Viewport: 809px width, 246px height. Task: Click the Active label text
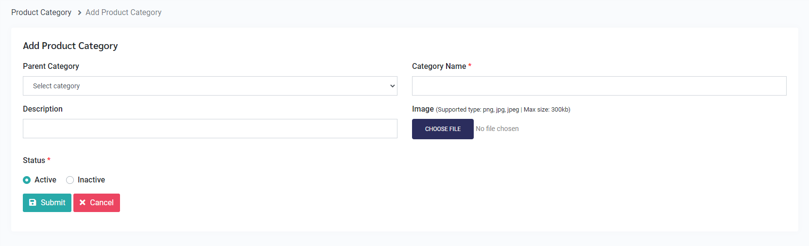(45, 180)
